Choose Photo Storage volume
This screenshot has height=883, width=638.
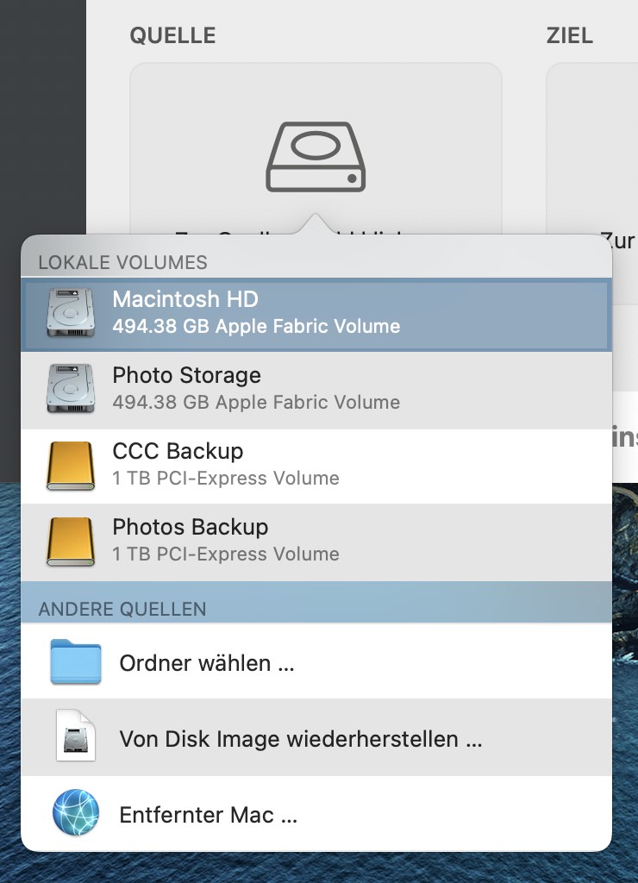pyautogui.click(x=316, y=389)
